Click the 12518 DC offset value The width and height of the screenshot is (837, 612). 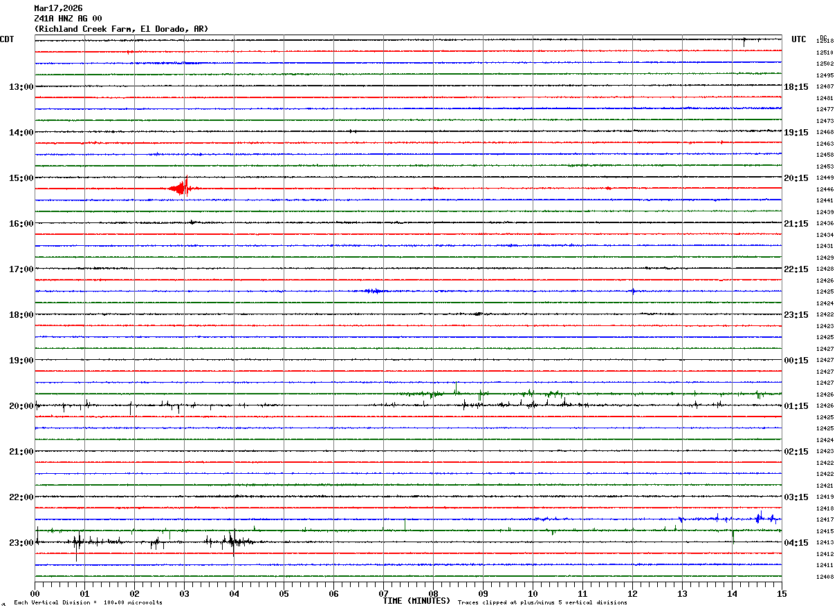(825, 41)
